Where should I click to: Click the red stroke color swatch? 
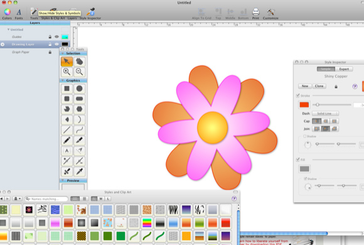[304, 105]
